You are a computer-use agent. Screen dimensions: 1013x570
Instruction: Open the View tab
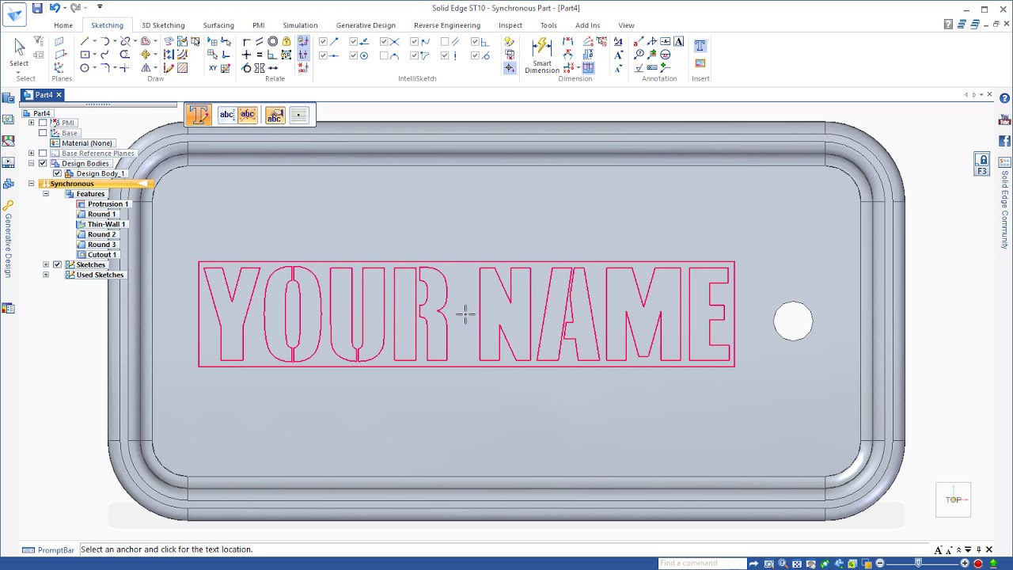(626, 25)
